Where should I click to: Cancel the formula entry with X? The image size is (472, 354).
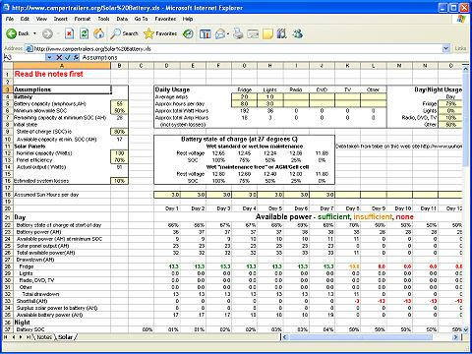click(x=59, y=57)
